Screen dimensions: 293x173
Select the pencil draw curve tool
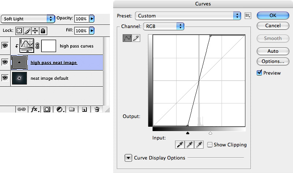[136, 38]
